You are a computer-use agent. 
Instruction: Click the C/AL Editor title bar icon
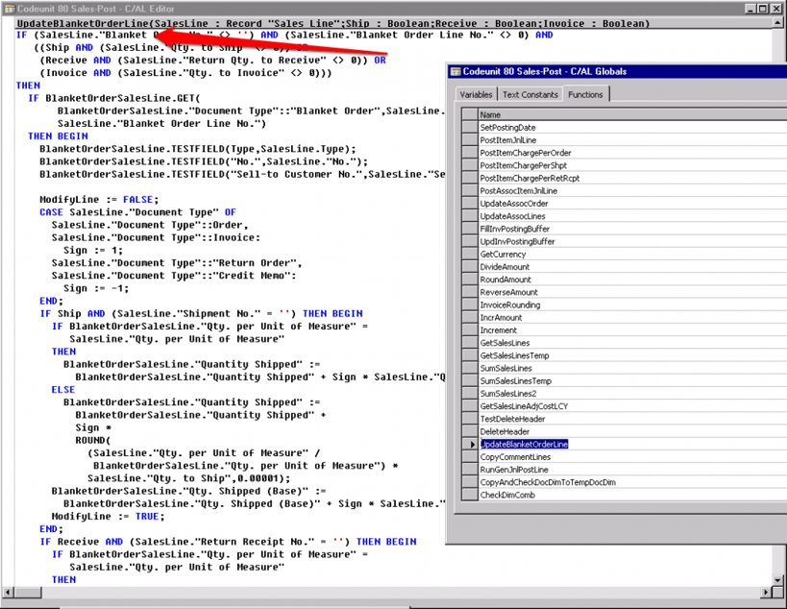pyautogui.click(x=9, y=9)
